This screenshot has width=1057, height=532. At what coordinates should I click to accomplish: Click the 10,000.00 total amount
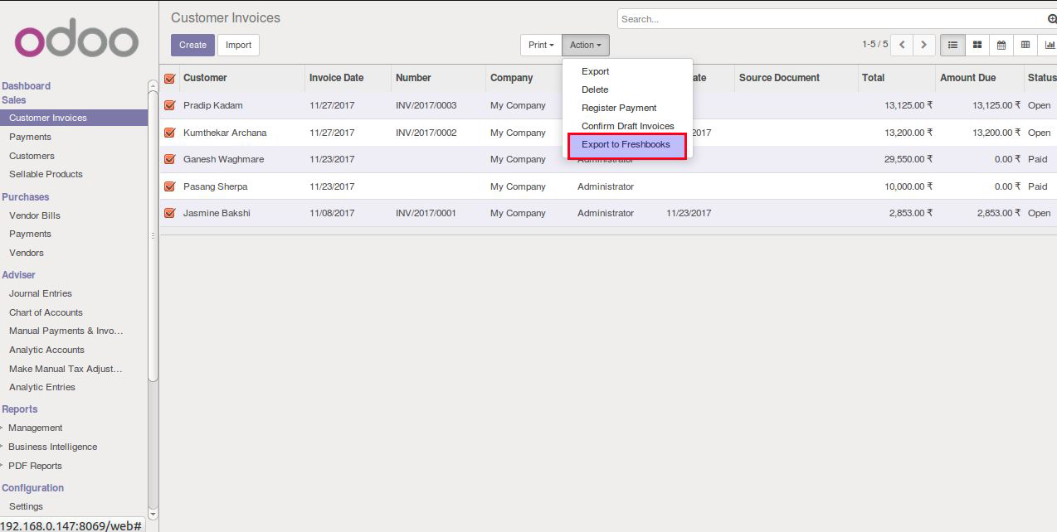pos(908,186)
